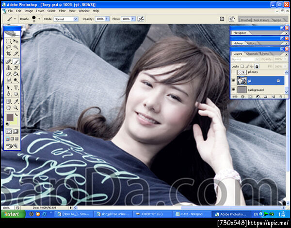Viewport: 291px width, 228px height.
Task: Select the Eyedropper tool
Action: pos(16,101)
